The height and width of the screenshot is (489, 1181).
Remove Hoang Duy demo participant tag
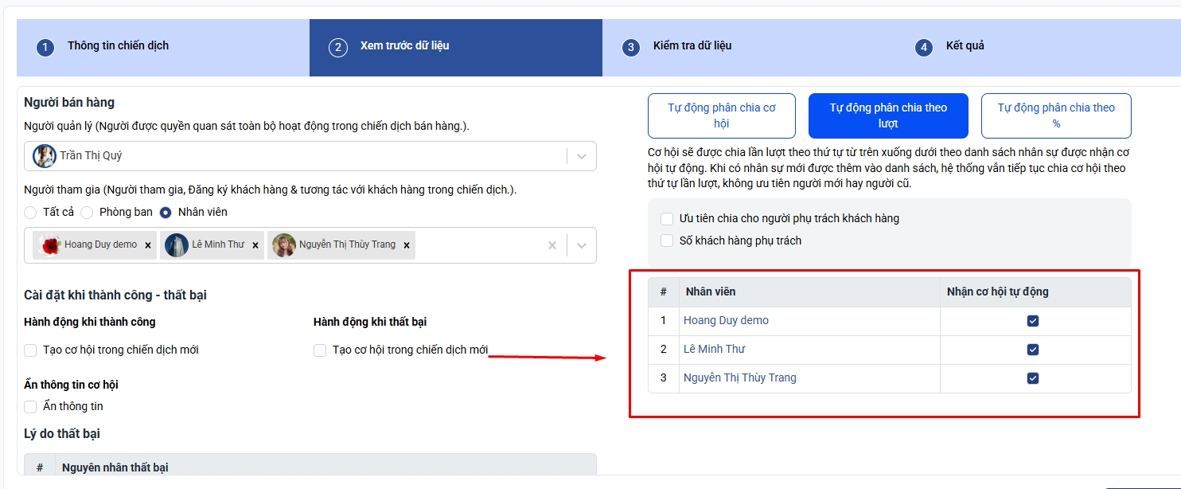click(148, 245)
